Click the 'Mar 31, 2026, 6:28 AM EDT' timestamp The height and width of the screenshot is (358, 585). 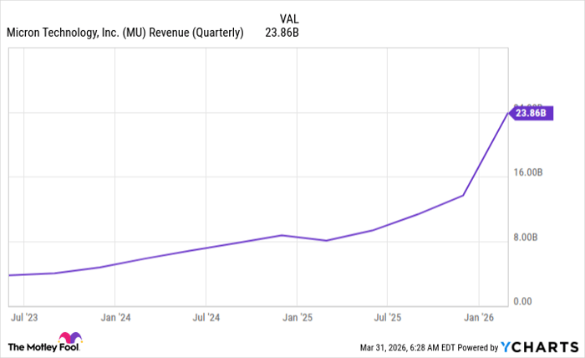(408, 348)
